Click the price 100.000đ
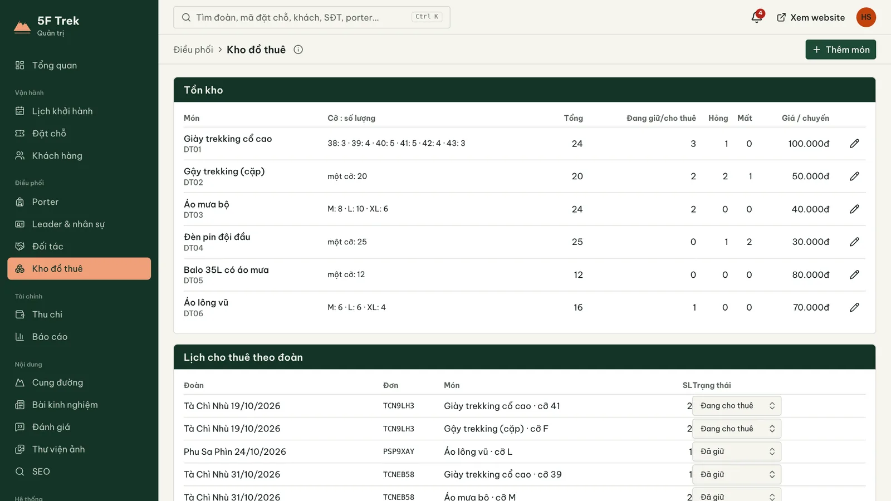The image size is (891, 501). coord(809,144)
